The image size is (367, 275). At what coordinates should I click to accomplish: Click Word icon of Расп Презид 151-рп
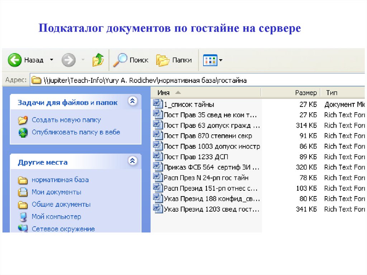158,188
